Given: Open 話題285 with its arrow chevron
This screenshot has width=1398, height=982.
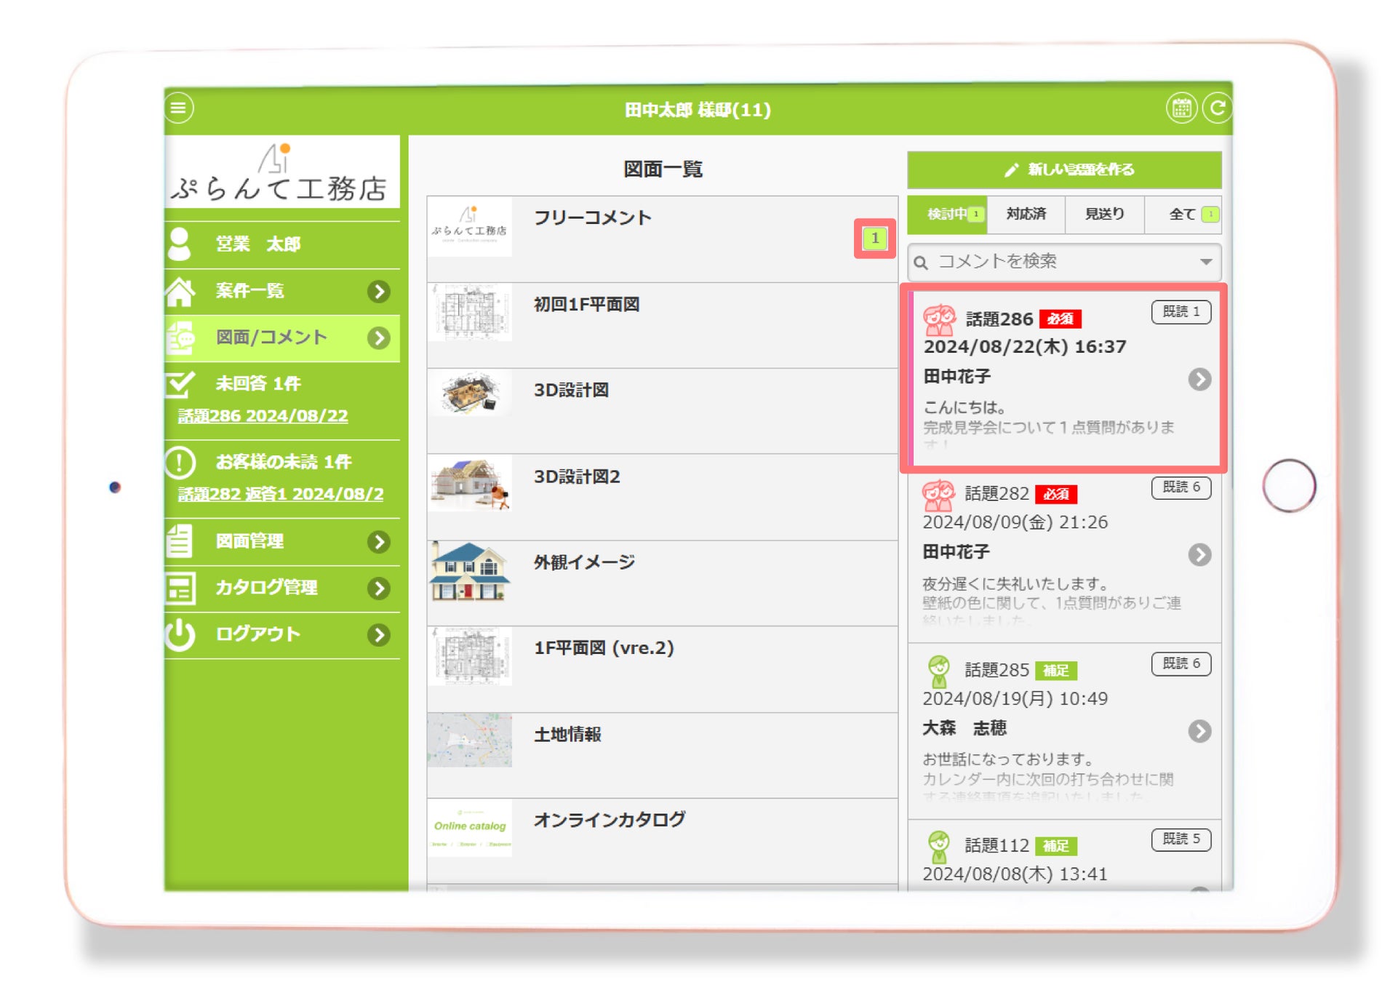Looking at the screenshot, I should pos(1199,731).
